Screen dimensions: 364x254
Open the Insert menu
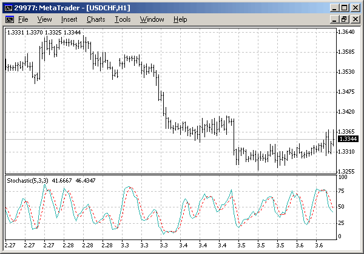(x=69, y=19)
